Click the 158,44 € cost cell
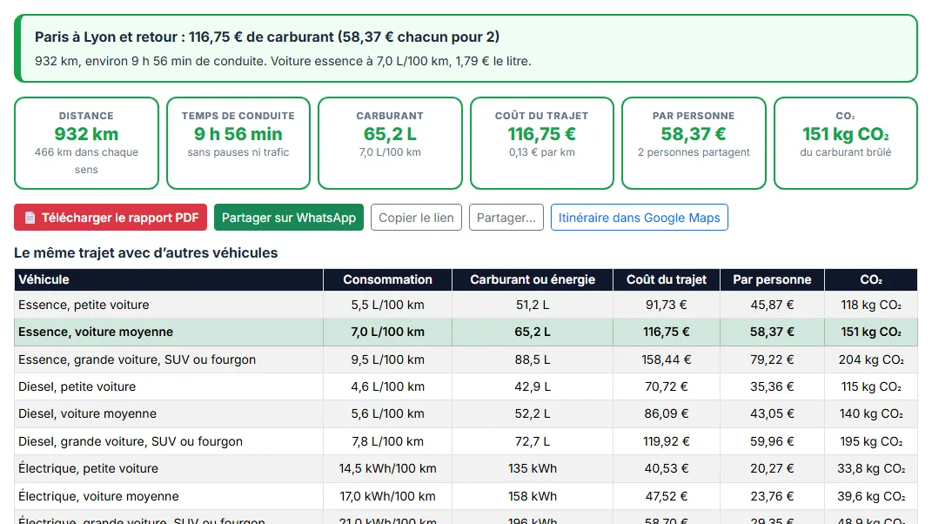932x524 pixels. [x=667, y=359]
